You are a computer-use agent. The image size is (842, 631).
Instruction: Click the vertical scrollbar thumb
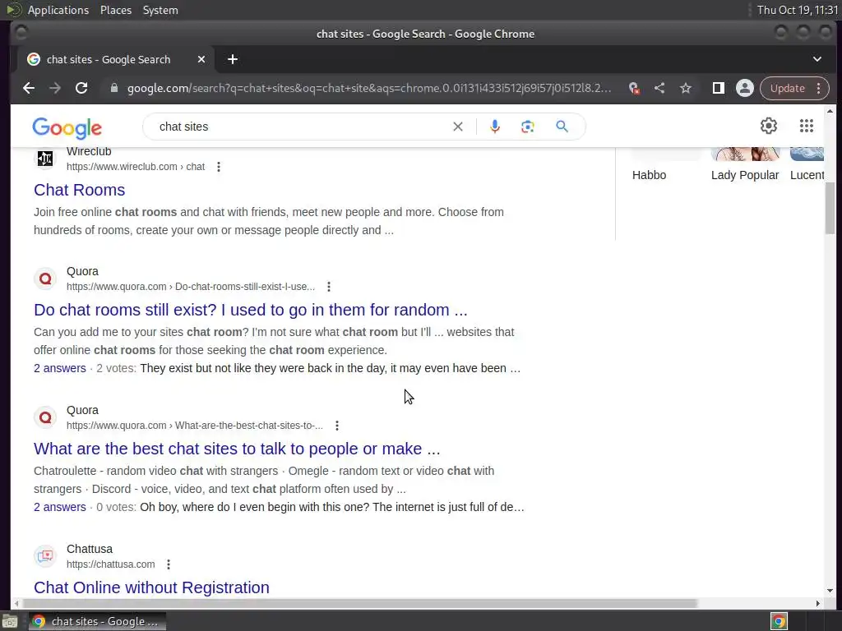point(830,208)
